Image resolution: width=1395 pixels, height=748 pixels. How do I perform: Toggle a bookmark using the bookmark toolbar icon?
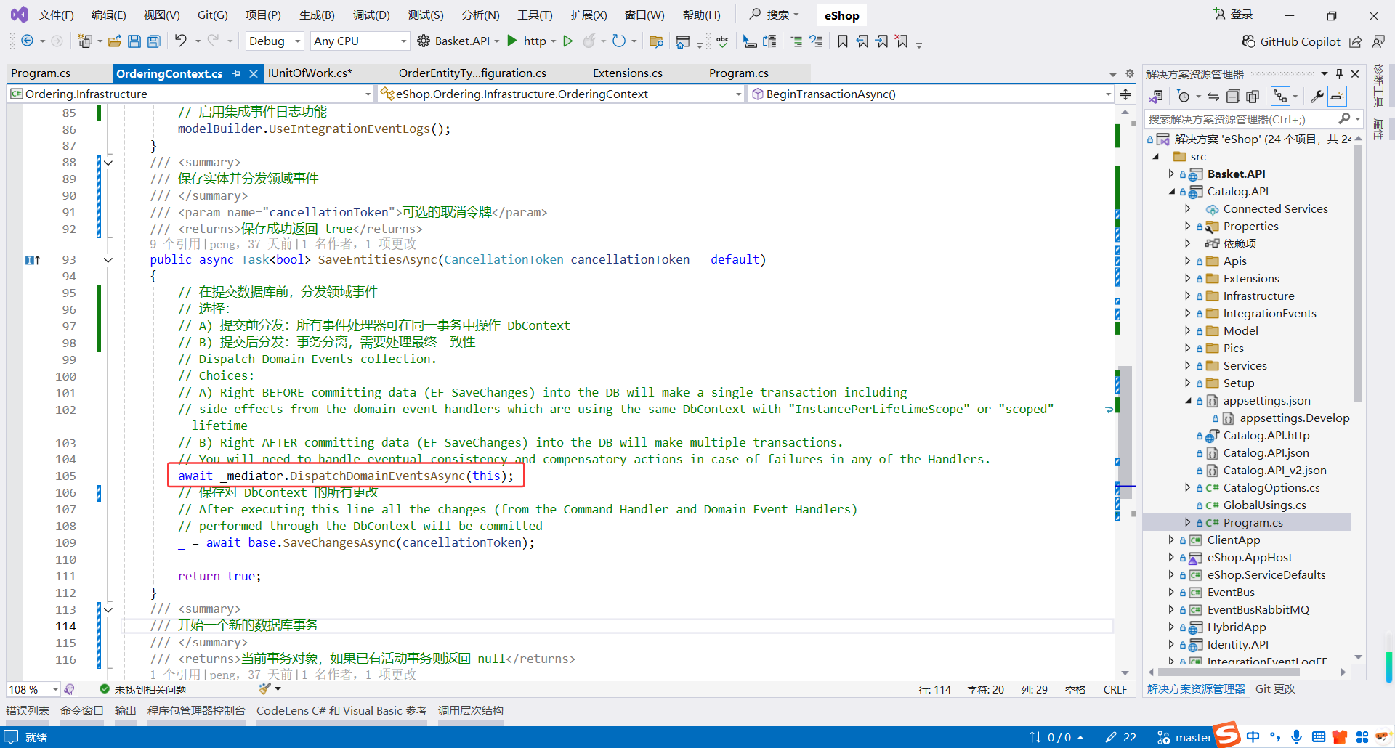[x=842, y=41]
